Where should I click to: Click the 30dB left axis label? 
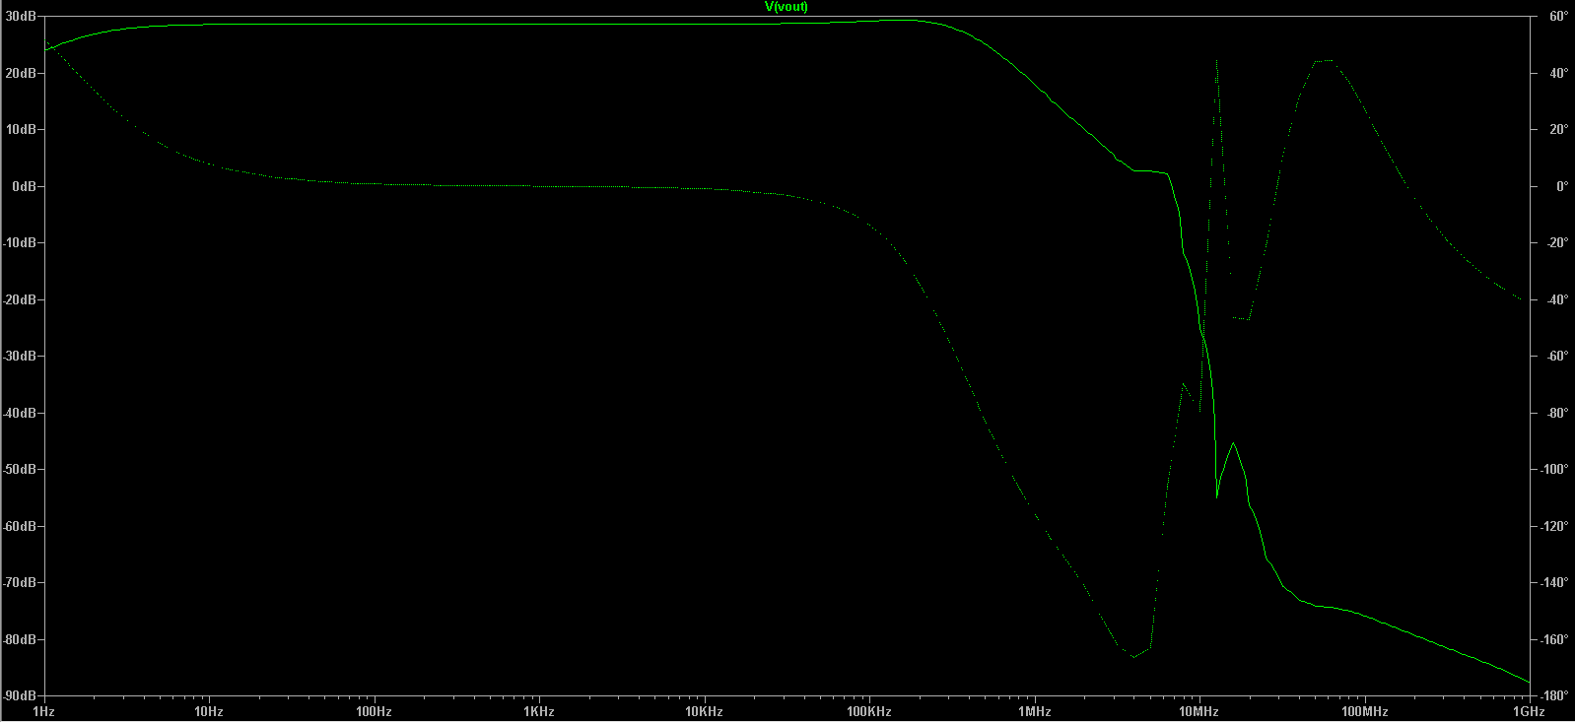tap(21, 17)
